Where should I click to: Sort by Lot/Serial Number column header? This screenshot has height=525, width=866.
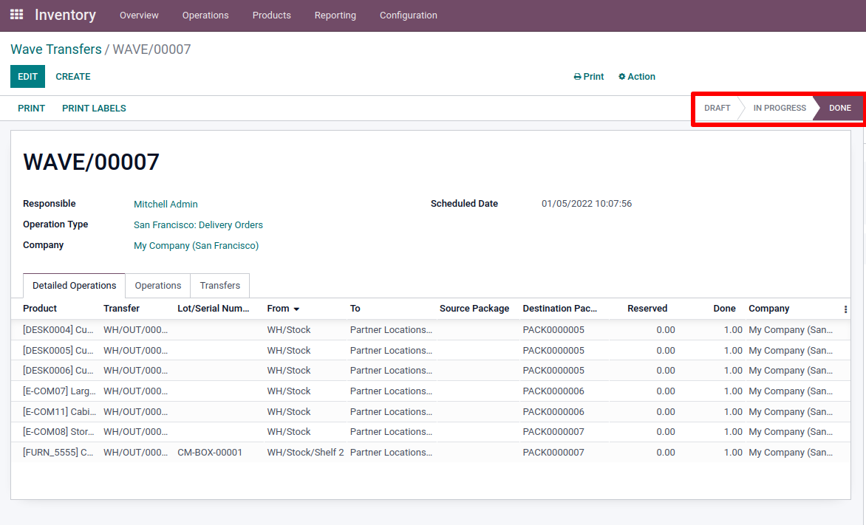tap(214, 309)
